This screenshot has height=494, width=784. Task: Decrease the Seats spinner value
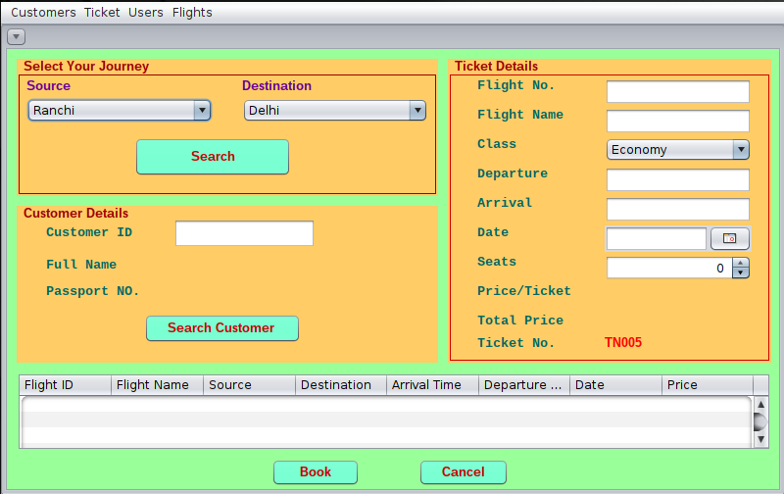point(741,273)
